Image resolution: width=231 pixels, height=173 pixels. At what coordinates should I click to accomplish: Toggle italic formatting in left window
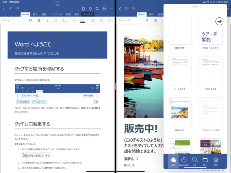pyautogui.click(x=47, y=20)
